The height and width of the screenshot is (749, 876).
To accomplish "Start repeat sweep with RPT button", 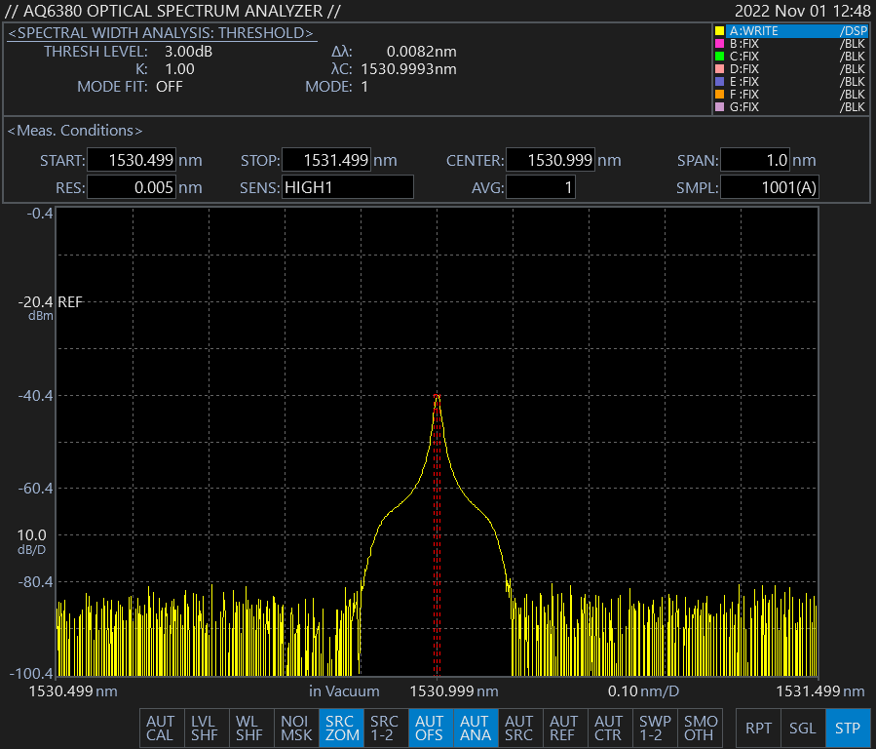I will tap(758, 729).
